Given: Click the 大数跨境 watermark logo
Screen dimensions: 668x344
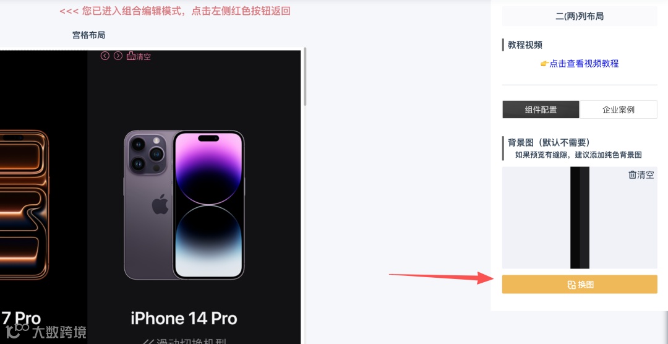Looking at the screenshot, I should [x=46, y=331].
